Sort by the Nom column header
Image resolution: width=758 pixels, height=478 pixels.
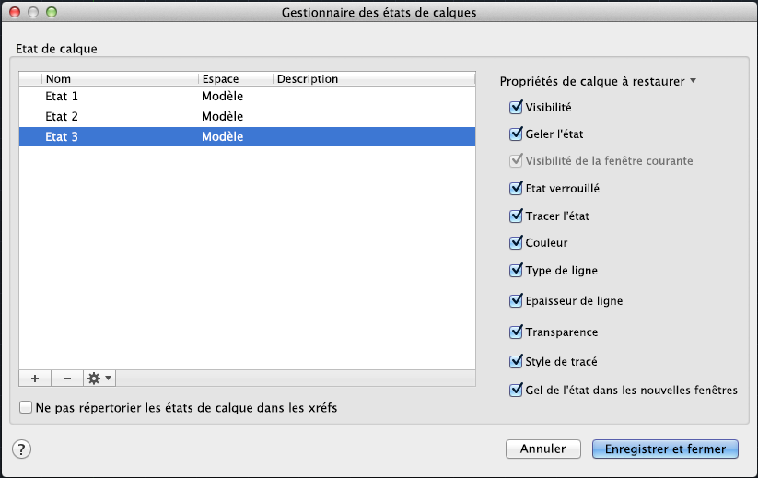[119, 79]
